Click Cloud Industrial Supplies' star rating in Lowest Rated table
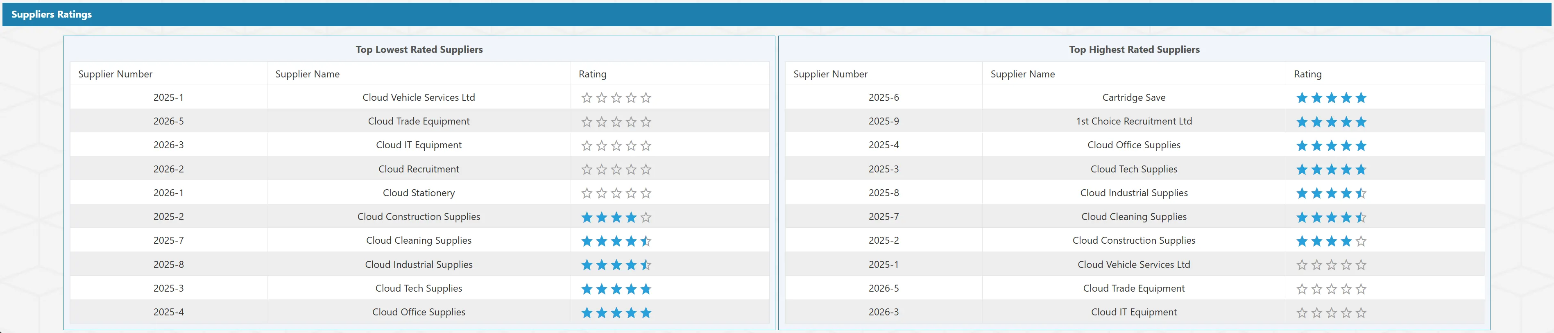The height and width of the screenshot is (333, 1554). tap(616, 265)
